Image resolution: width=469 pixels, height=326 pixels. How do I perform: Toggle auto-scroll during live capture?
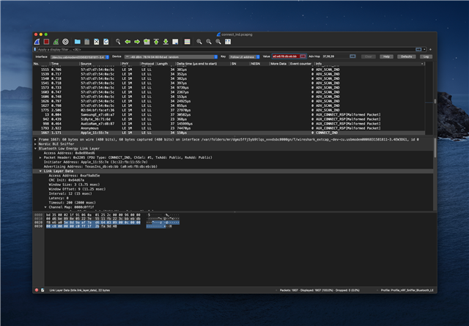pyautogui.click(x=175, y=42)
